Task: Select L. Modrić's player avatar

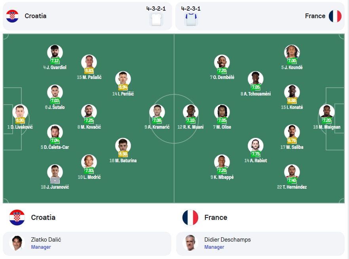Action: pyautogui.click(x=89, y=162)
